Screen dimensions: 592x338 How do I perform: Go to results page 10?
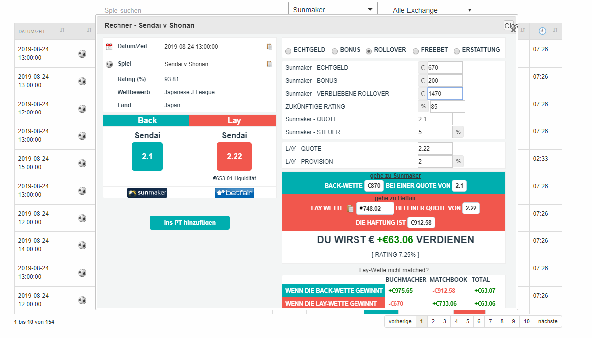(x=527, y=322)
